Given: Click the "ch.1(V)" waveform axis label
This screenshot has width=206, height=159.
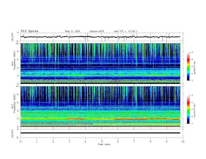Looking at the screenshot, I should pos(12,37).
